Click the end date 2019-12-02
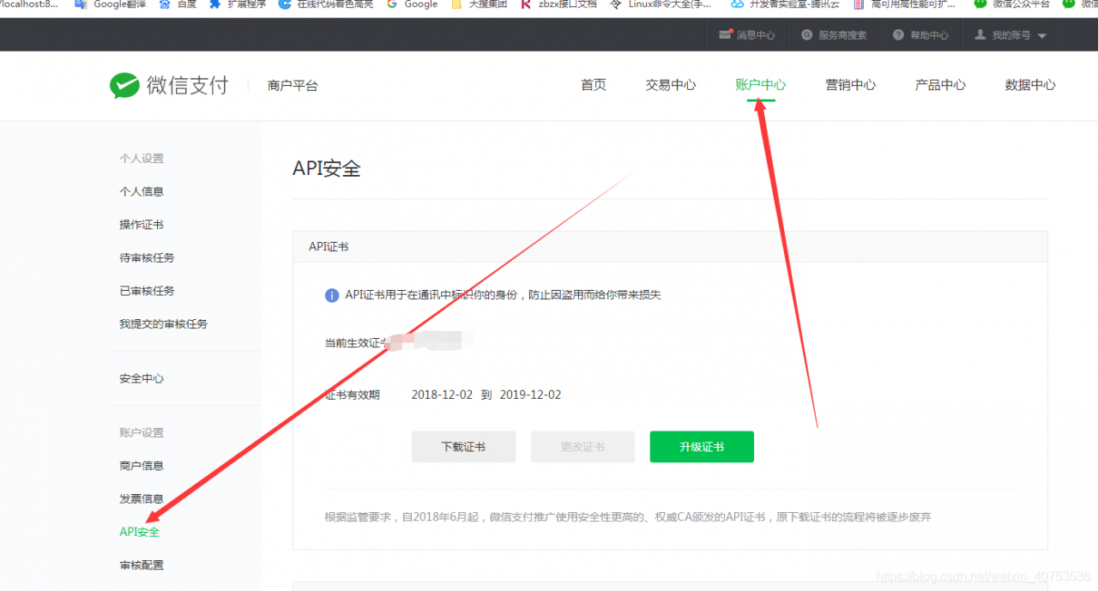This screenshot has width=1098, height=591. (530, 395)
